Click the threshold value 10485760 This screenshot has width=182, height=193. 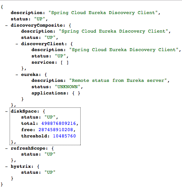click(64, 136)
